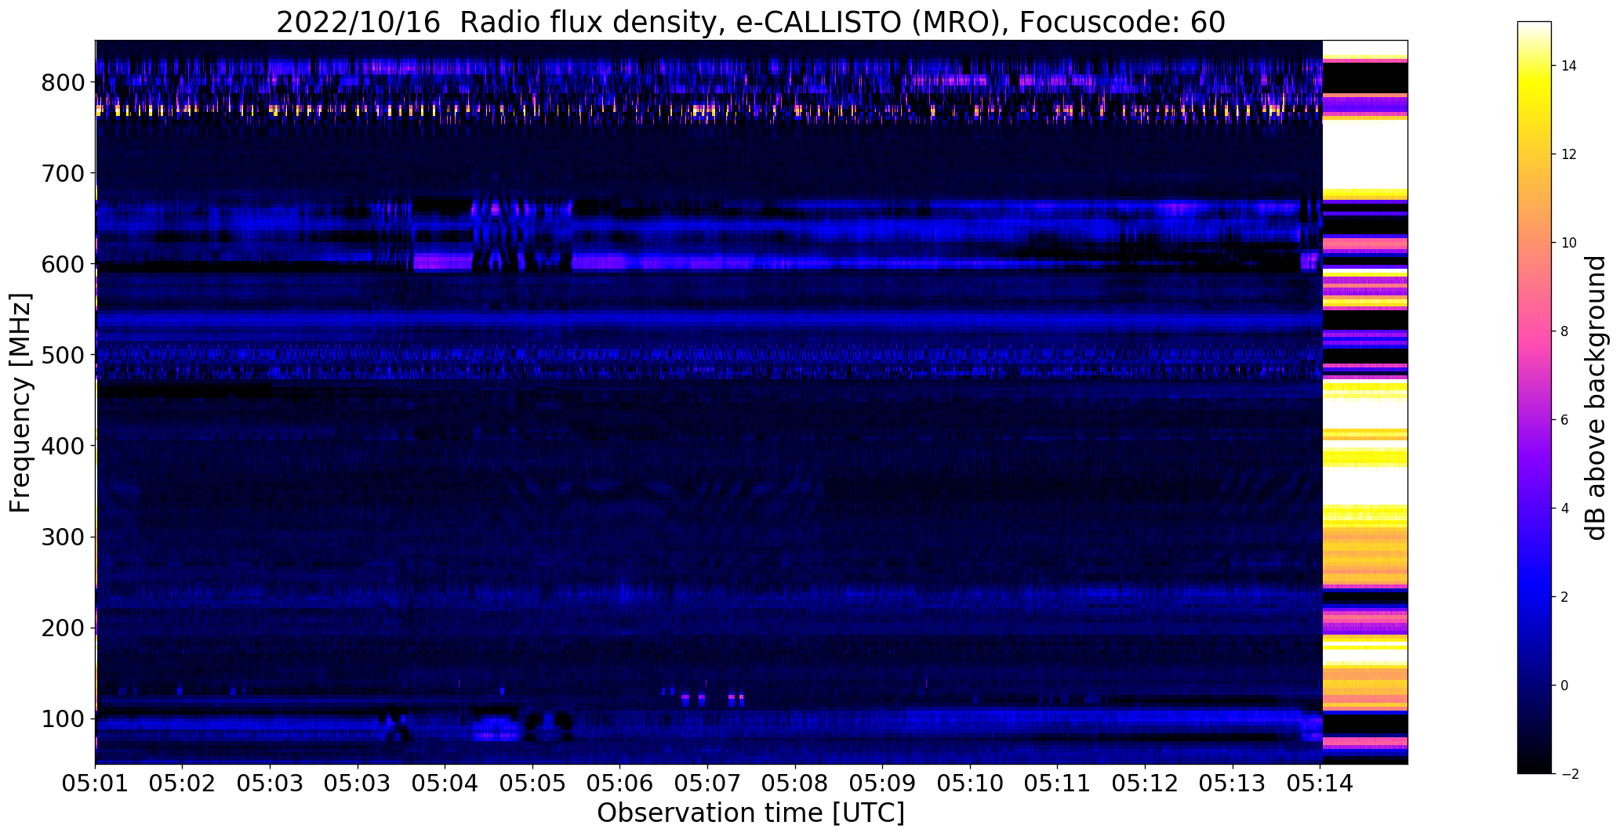The image size is (1620, 836).
Task: Click the 200 frequency tick label
Action: [63, 628]
